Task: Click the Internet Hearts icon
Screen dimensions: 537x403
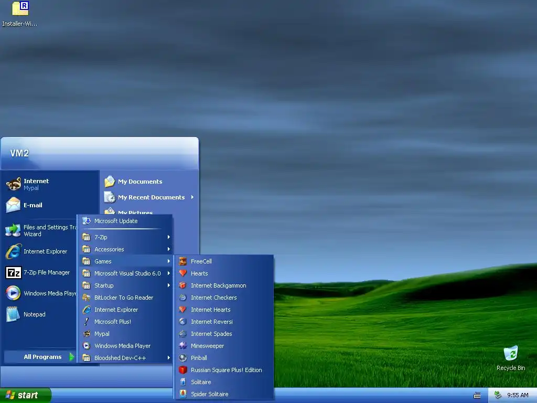Action: coord(183,310)
